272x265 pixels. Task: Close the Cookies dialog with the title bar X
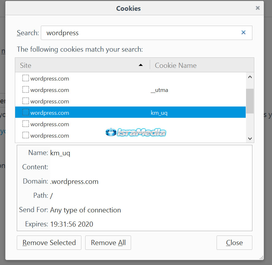(258, 8)
